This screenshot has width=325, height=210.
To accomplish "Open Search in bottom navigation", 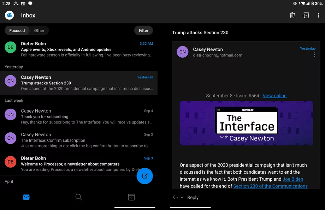I will point(79,197).
